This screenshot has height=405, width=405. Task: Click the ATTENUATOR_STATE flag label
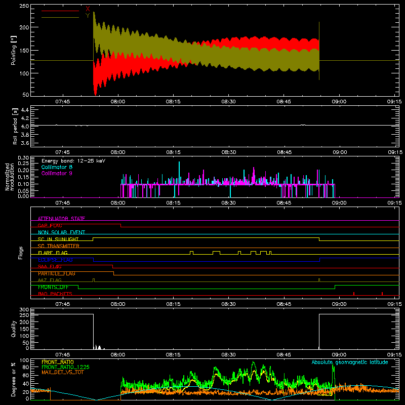61,219
